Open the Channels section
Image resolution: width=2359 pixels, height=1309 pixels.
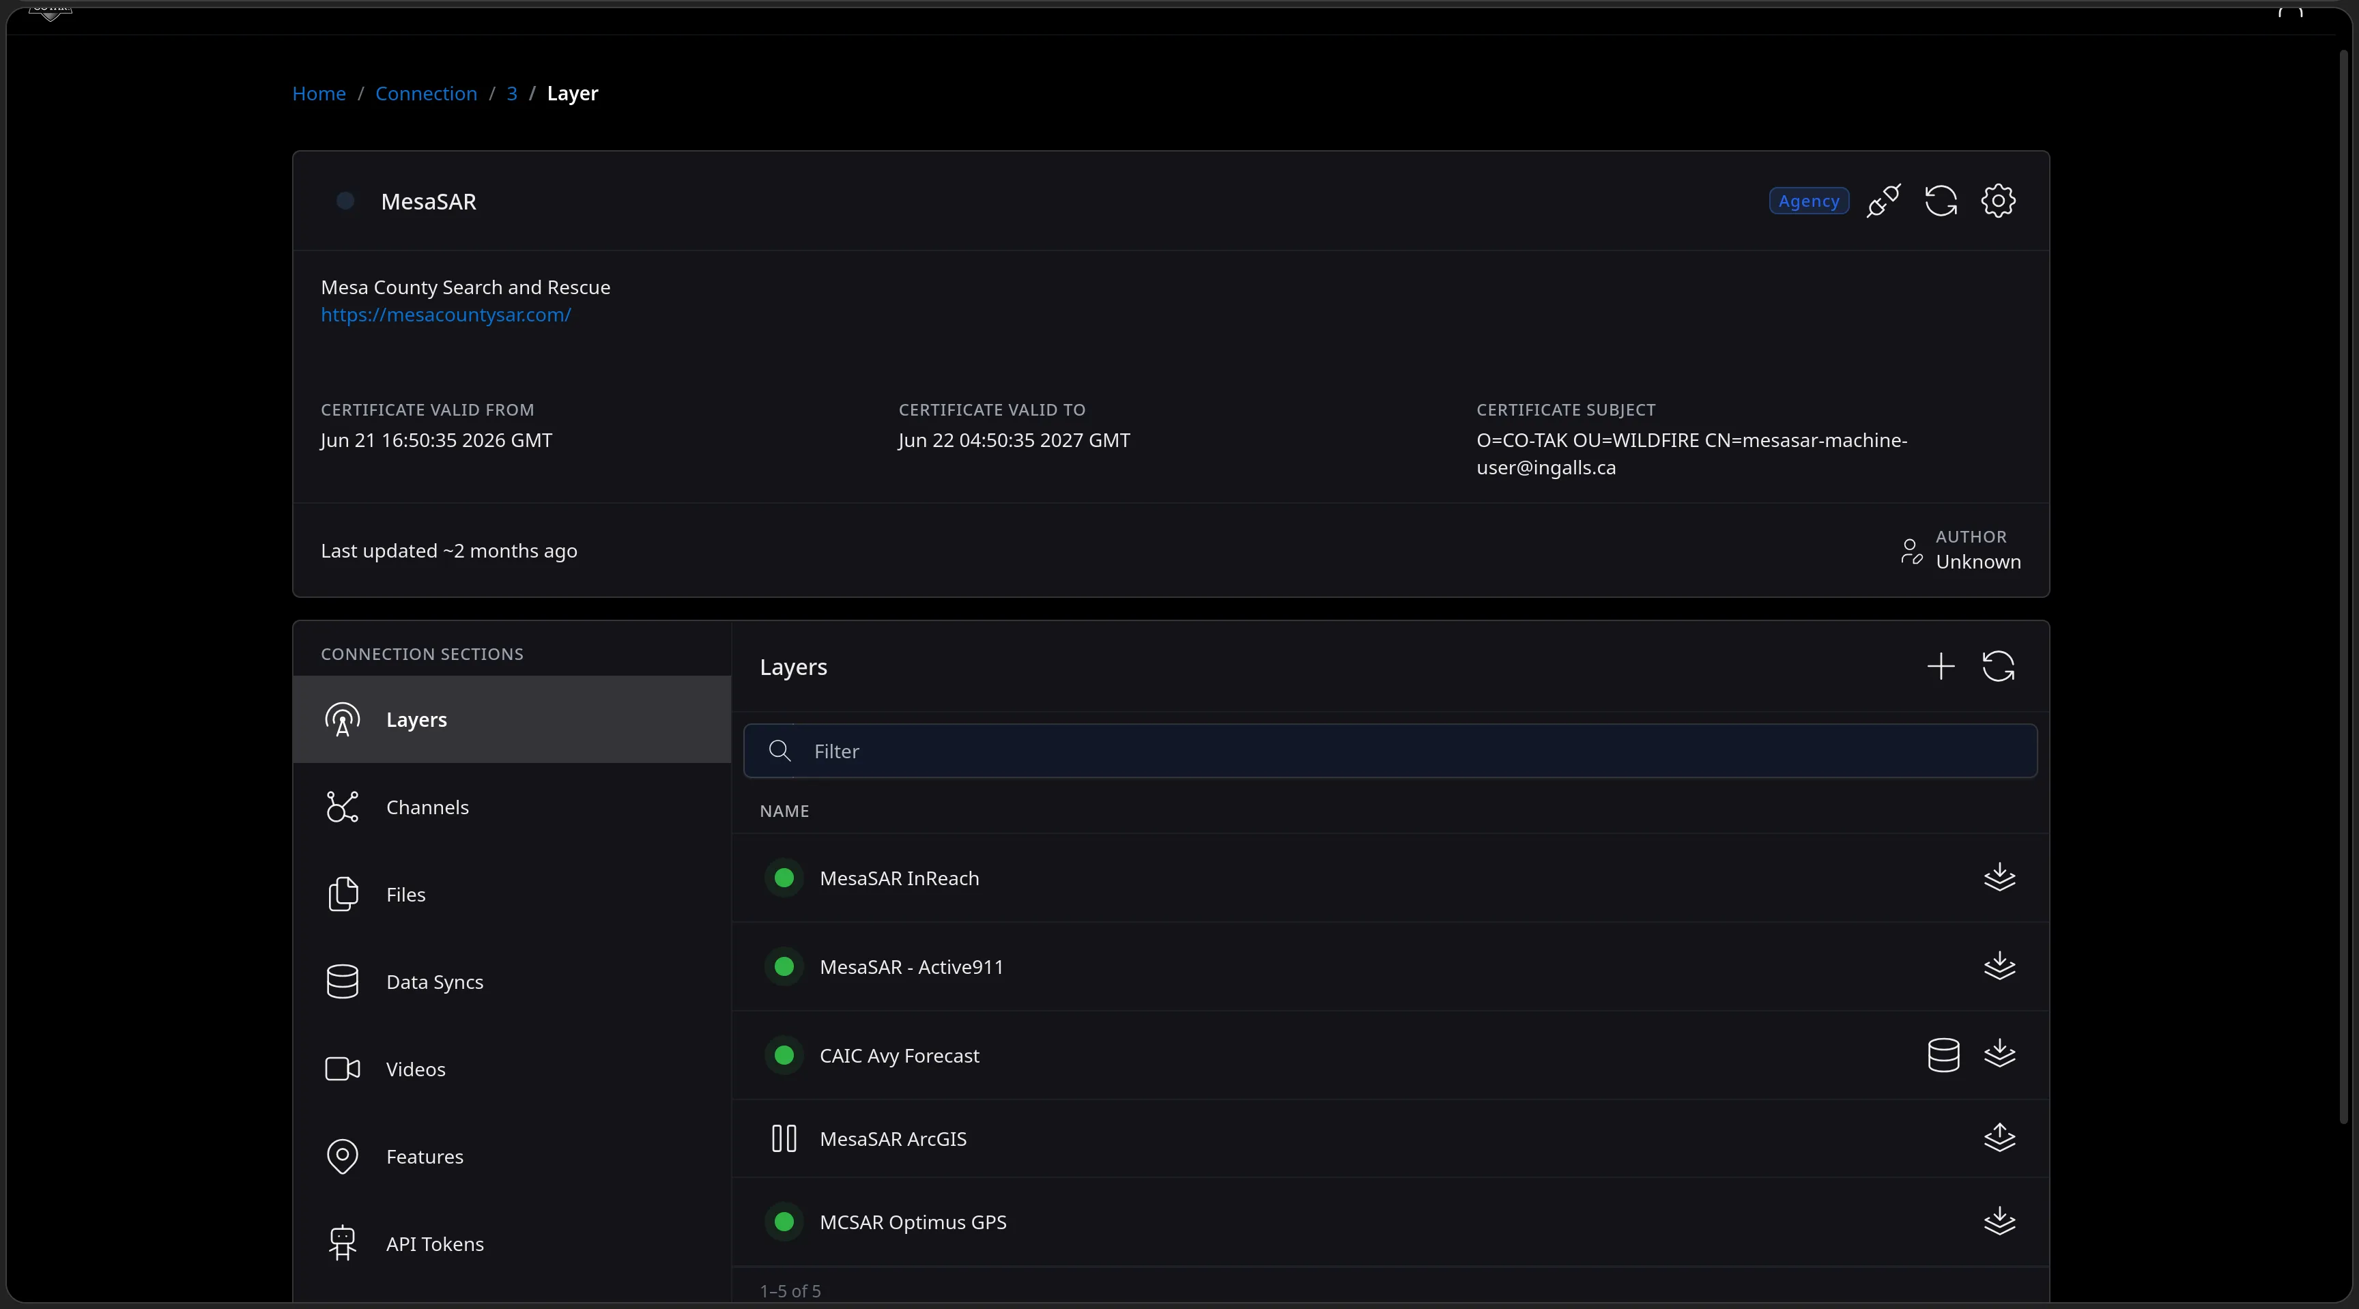tap(512, 807)
